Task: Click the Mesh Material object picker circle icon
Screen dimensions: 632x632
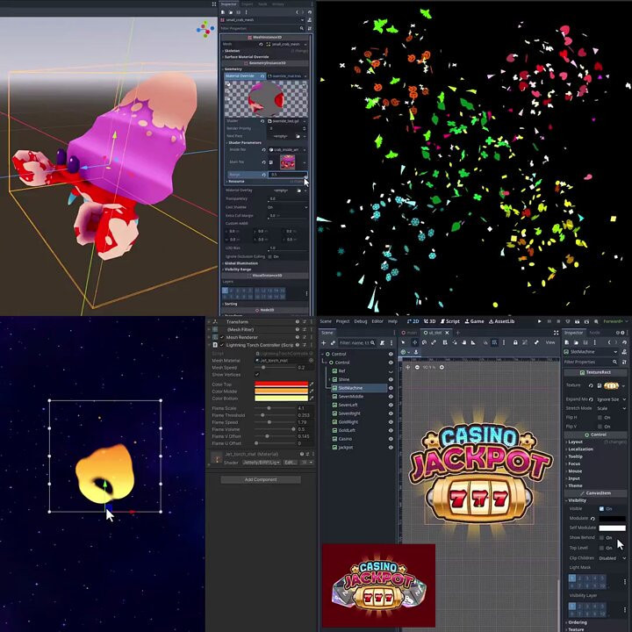Action: [311, 361]
